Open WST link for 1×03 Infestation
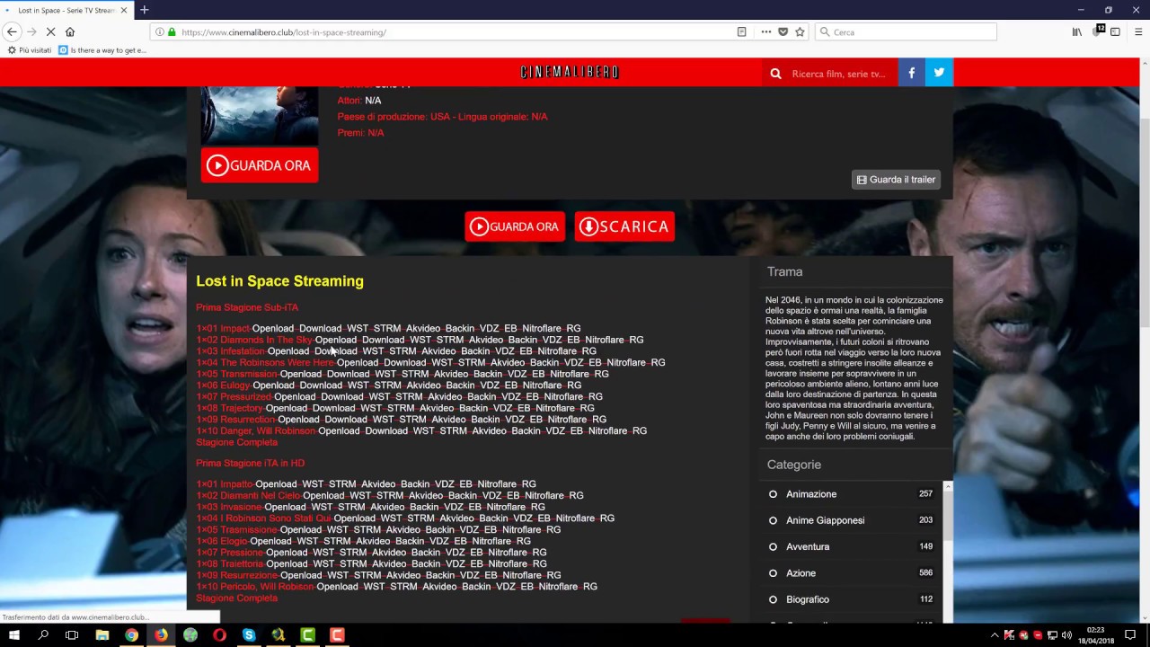 [x=374, y=350]
